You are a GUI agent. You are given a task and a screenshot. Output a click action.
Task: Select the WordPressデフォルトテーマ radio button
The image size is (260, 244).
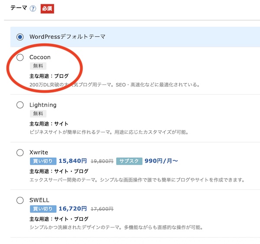tap(20, 37)
